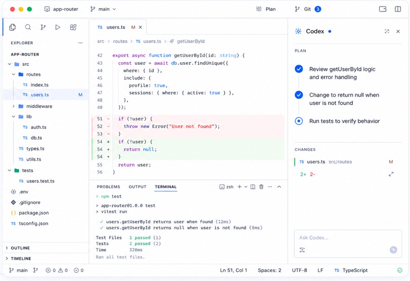Click the send arrow button in Codex
This screenshot has height=281, width=410.
click(x=393, y=250)
